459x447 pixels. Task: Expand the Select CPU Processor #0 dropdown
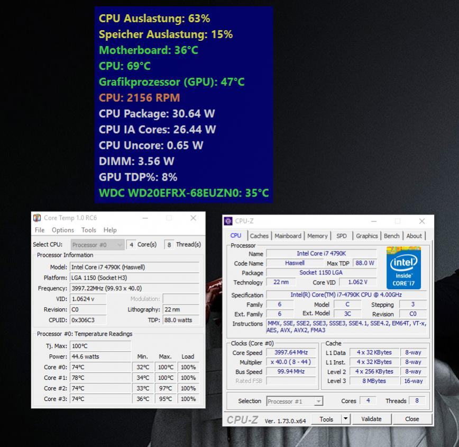click(x=97, y=245)
